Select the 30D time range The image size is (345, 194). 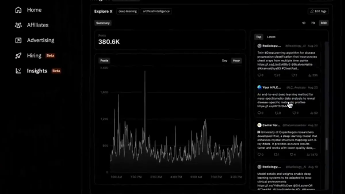[323, 23]
